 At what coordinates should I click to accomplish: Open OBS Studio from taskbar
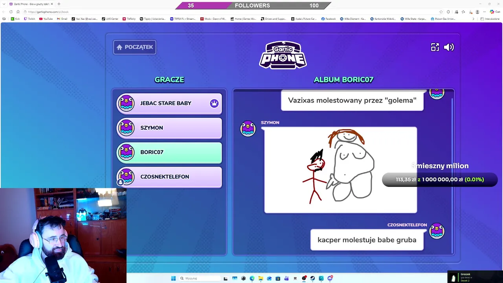click(x=304, y=278)
